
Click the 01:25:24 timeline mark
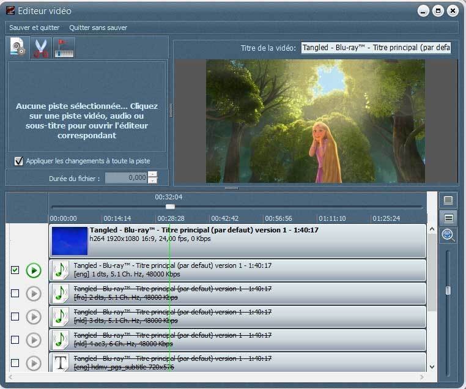point(386,218)
